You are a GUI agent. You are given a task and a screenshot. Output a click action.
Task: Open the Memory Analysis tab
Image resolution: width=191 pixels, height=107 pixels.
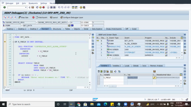[156, 66]
